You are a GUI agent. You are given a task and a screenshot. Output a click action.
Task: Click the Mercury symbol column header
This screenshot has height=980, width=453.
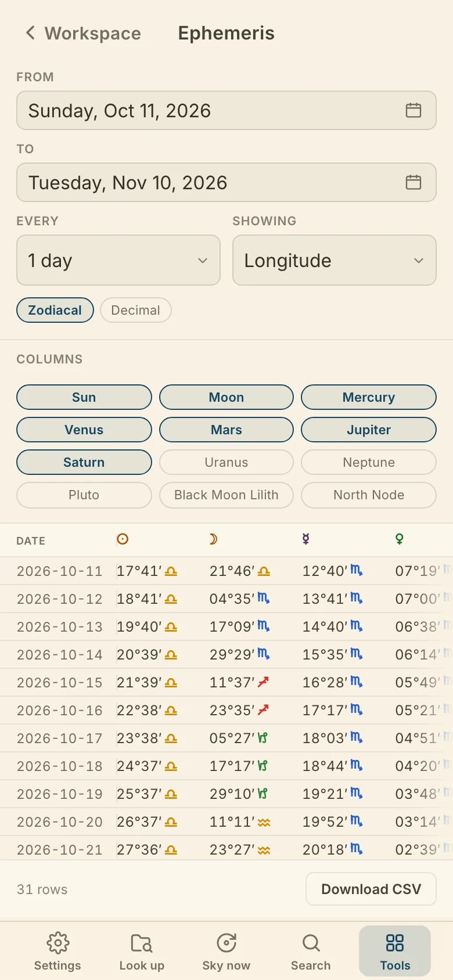tap(306, 539)
